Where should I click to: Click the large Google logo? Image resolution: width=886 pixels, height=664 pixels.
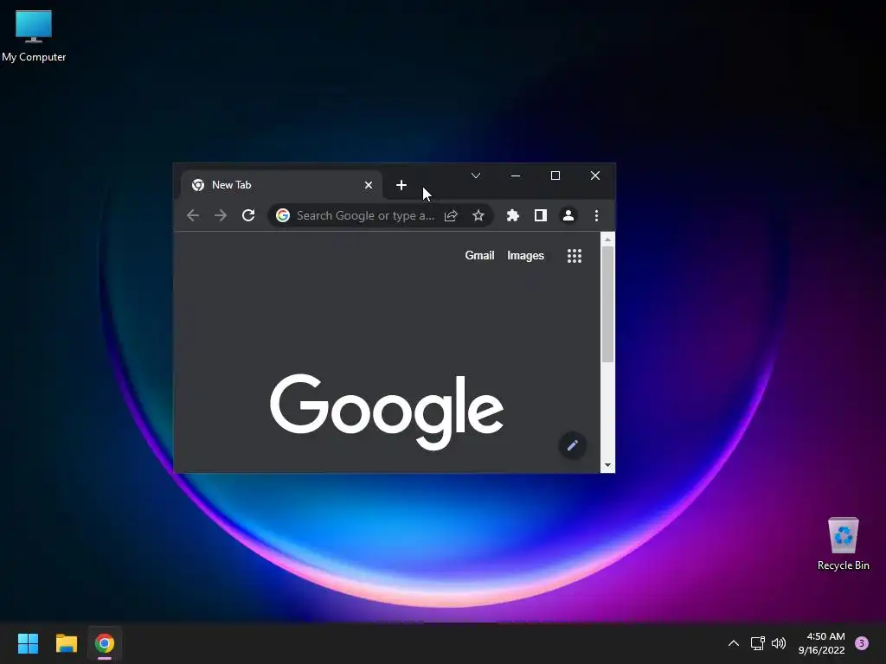[x=387, y=412]
